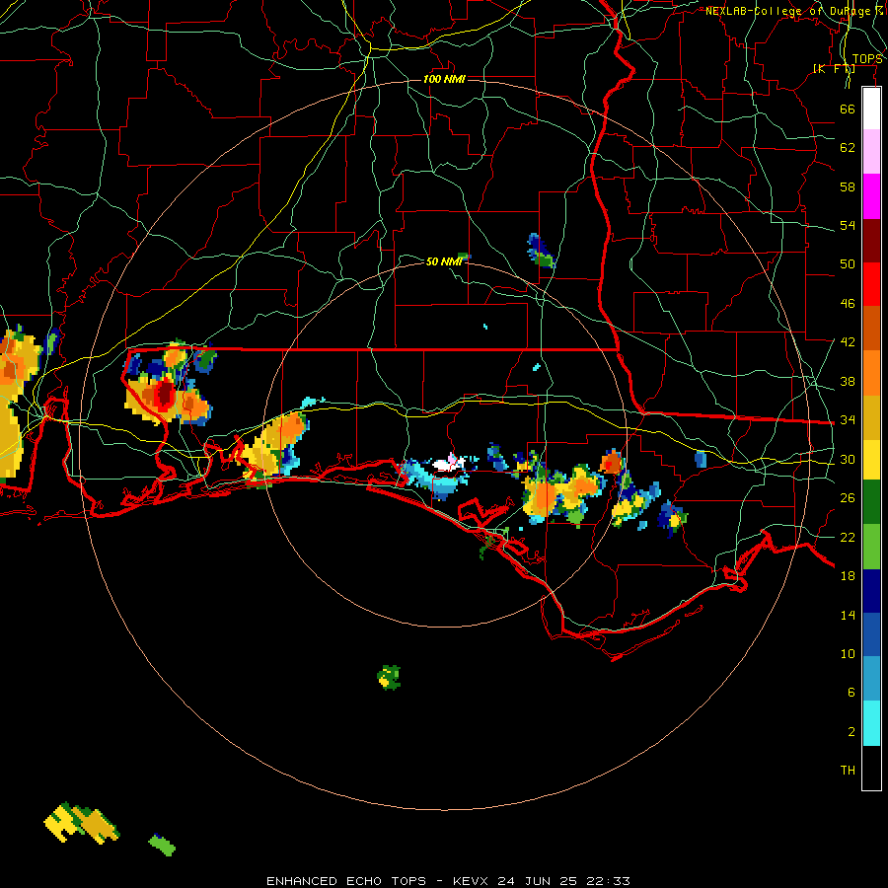Click the "10" legend value
The image size is (888, 888).
(848, 654)
